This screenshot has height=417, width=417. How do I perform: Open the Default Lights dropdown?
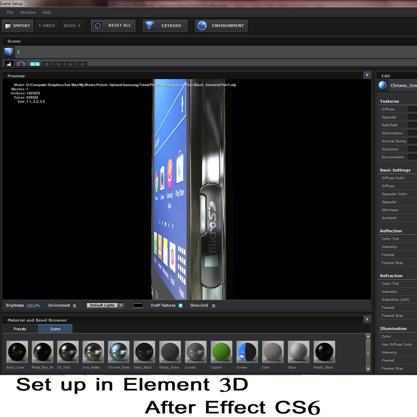[105, 305]
